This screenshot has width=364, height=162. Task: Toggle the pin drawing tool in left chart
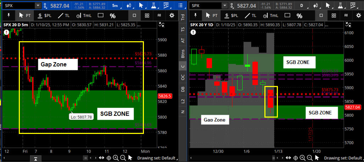[x=9, y=15]
